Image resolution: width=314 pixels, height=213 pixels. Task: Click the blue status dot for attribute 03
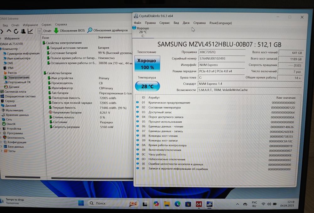point(138,112)
